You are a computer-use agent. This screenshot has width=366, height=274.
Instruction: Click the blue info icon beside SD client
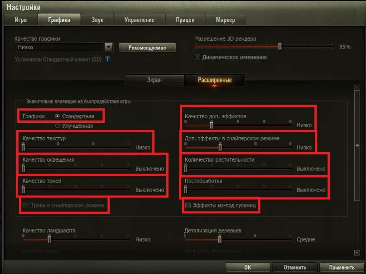[108, 59]
